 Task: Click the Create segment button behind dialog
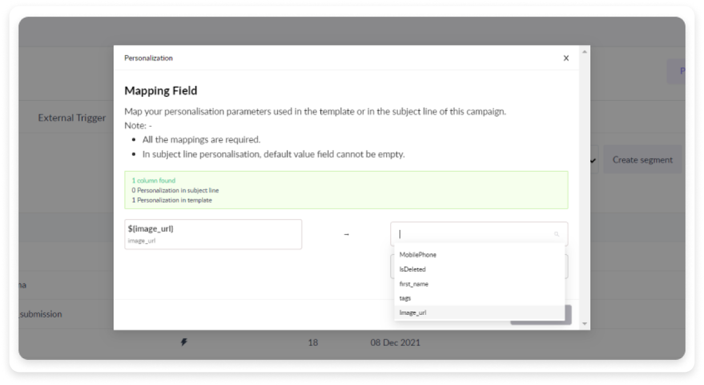pyautogui.click(x=642, y=160)
